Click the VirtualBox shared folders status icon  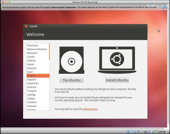tap(142, 132)
